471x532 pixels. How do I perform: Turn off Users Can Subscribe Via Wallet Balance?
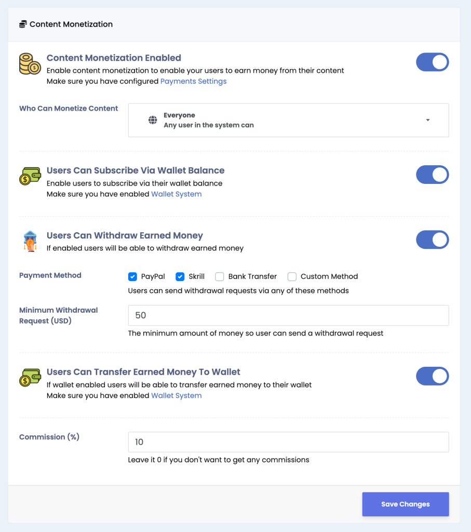click(x=433, y=175)
